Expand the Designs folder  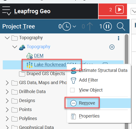pos(7,101)
